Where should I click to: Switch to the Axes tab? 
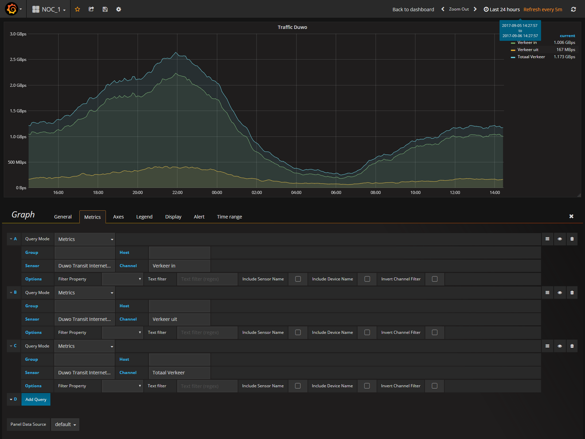click(118, 217)
